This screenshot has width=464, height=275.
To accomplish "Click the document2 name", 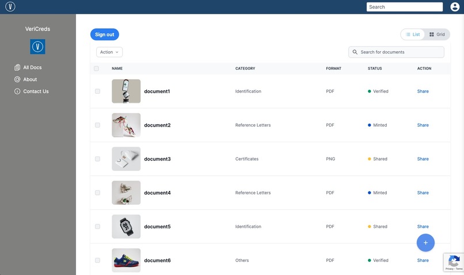I will 157,125.
